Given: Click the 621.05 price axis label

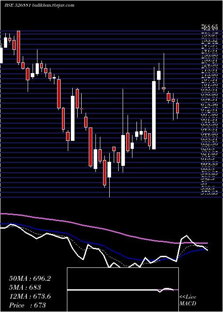Looking at the screenshot, I should 209,154.
